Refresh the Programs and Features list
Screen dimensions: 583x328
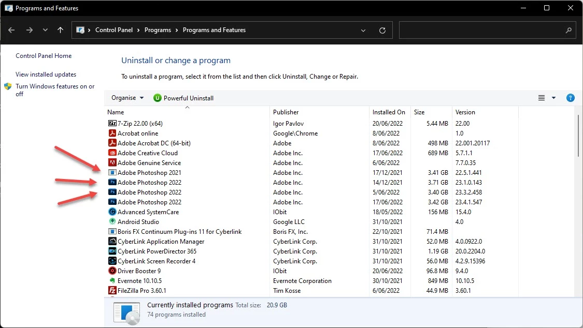[382, 31]
